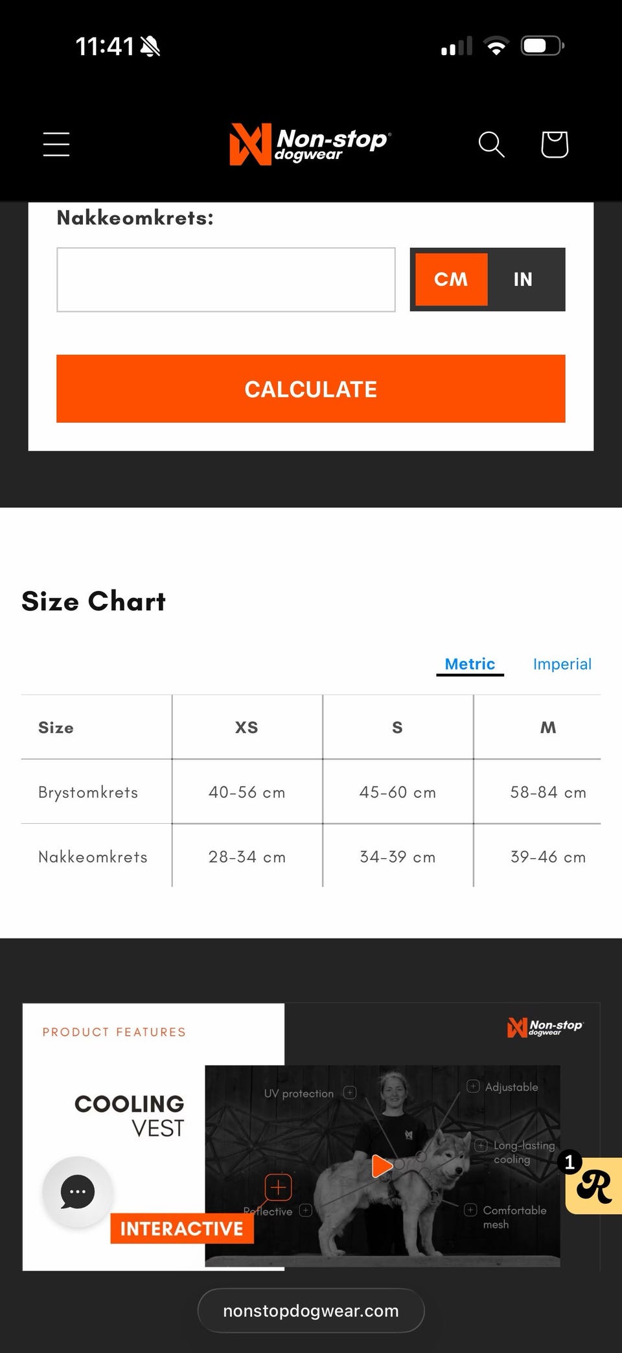
Task: Tap the Comfortable mesh plus icon
Action: tap(470, 1210)
